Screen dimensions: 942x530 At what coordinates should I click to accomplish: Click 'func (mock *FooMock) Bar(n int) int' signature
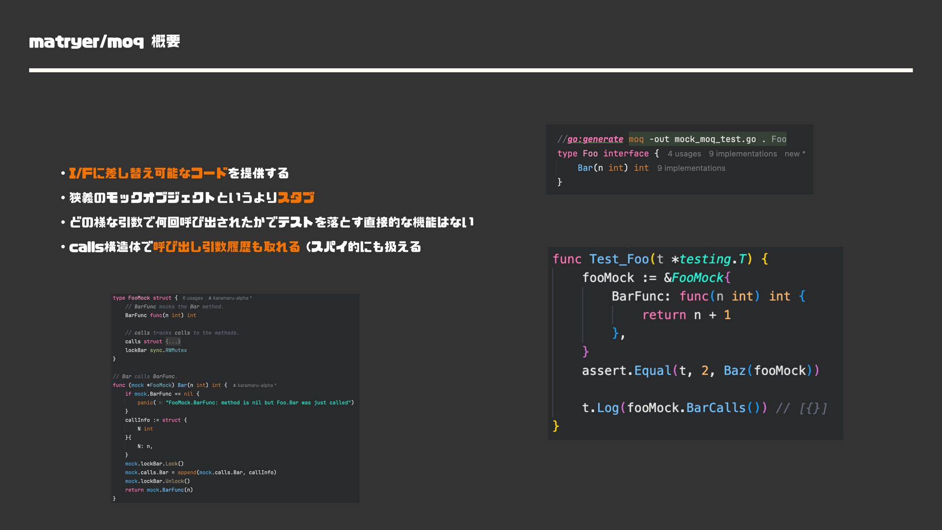[167, 385]
